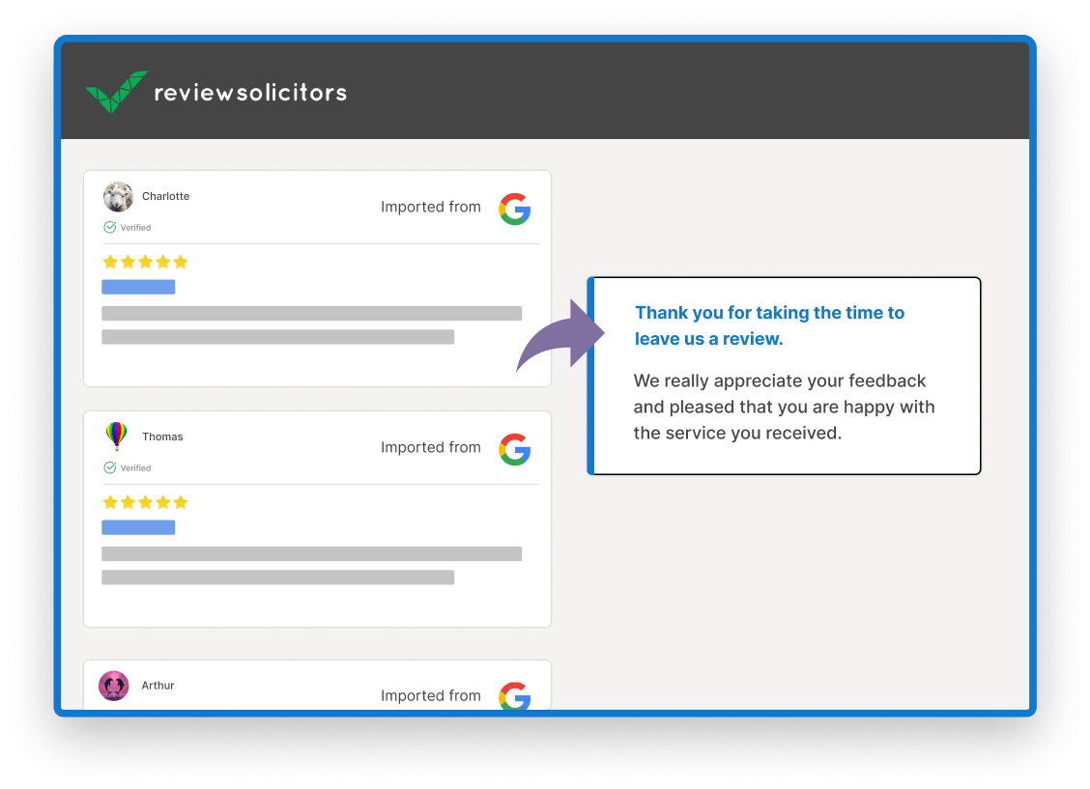The width and height of the screenshot is (1090, 789).
Task: Click the reviewer name Thomas
Action: pos(162,437)
